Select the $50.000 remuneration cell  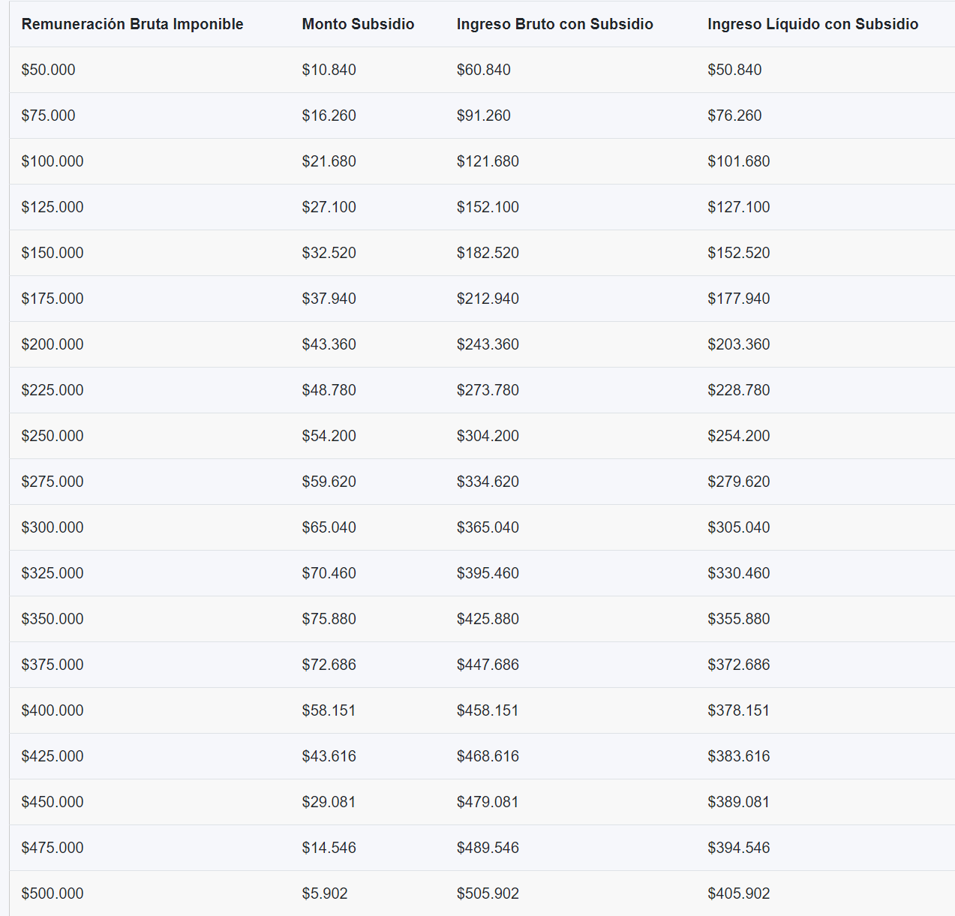coord(49,70)
